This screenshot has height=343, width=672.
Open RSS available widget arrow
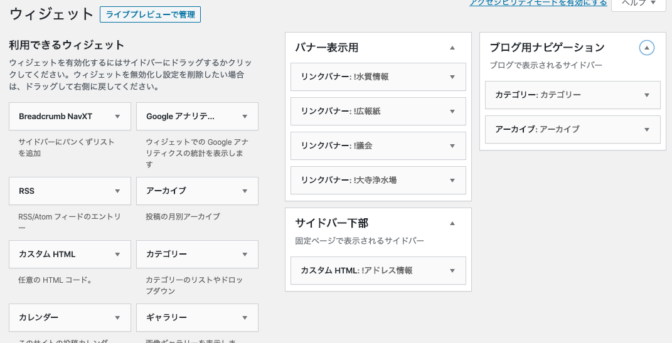tap(117, 191)
